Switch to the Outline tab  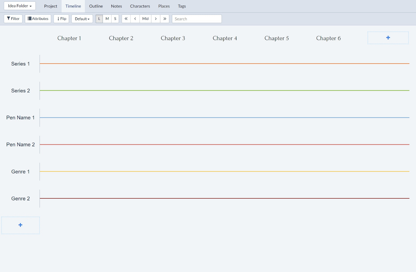click(x=96, y=6)
